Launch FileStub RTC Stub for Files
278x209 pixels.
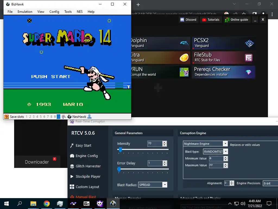pos(224,58)
